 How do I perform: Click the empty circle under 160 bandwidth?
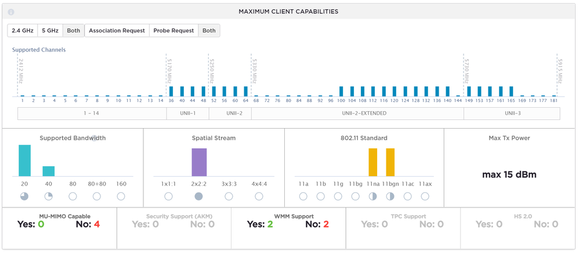[x=121, y=196]
